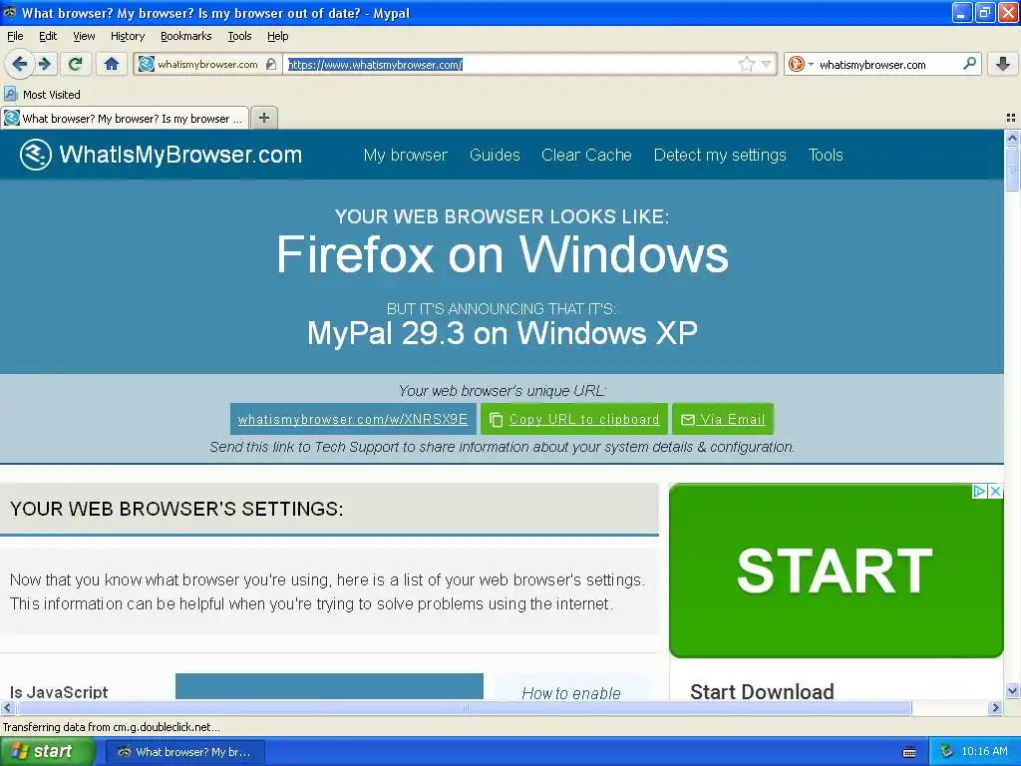
Task: Select the What browser? tab
Action: [x=125, y=118]
